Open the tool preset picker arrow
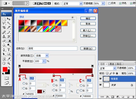 click(9, 4)
